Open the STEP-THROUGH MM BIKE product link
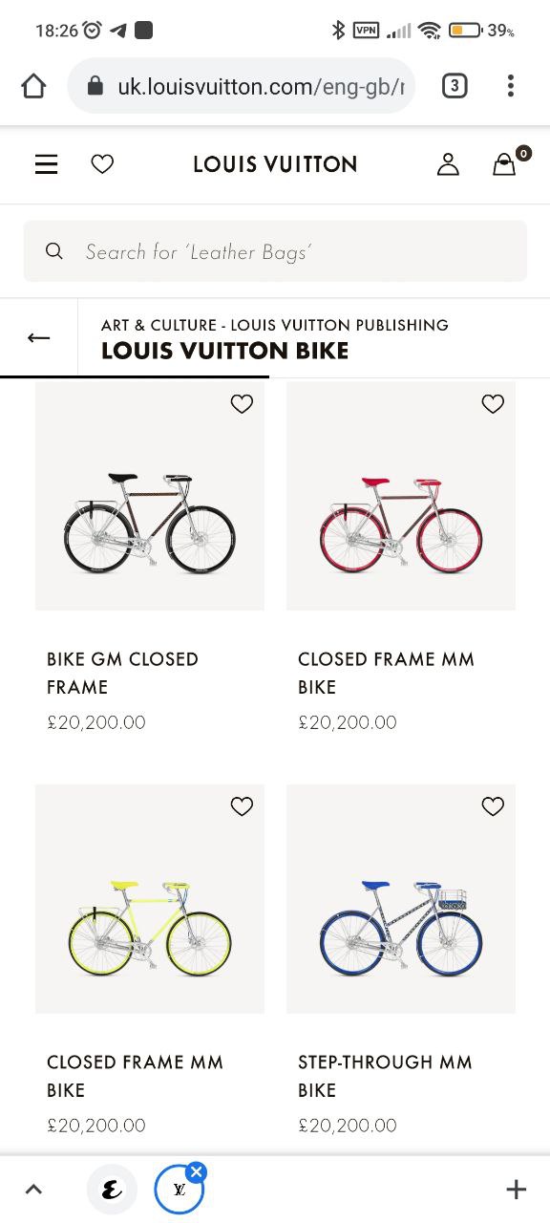 click(x=385, y=1076)
